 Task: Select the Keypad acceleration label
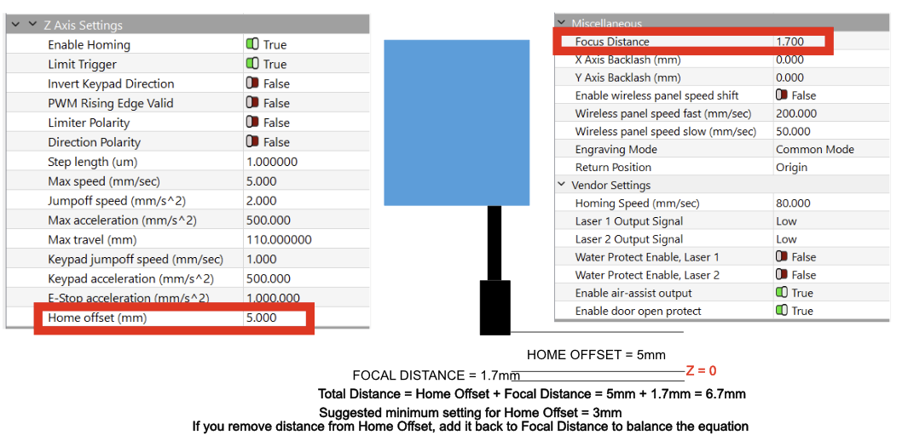pos(131,278)
